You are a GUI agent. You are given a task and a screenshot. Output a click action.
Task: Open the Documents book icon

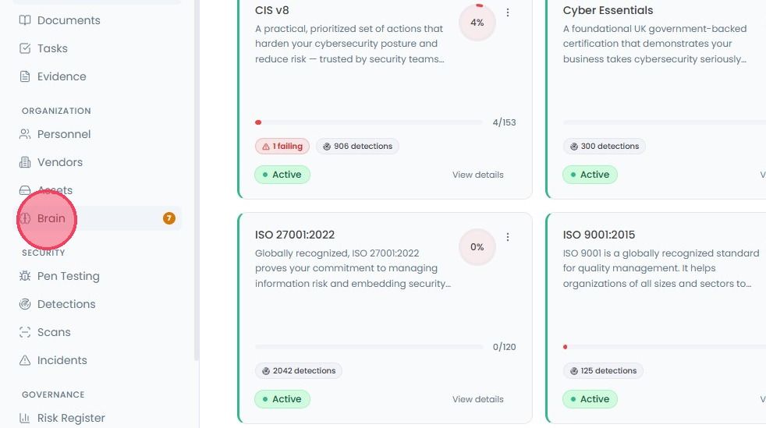24,20
